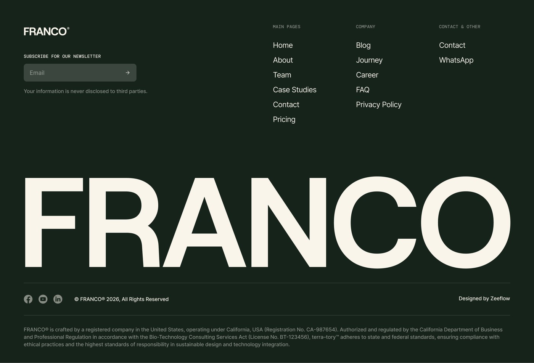Open the Blog link
The image size is (534, 363).
(364, 45)
